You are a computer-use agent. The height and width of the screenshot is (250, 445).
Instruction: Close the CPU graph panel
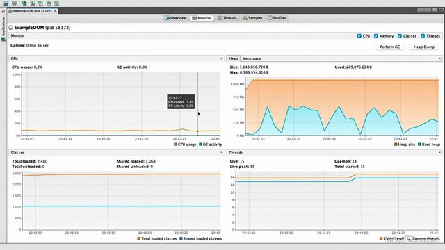(x=222, y=58)
